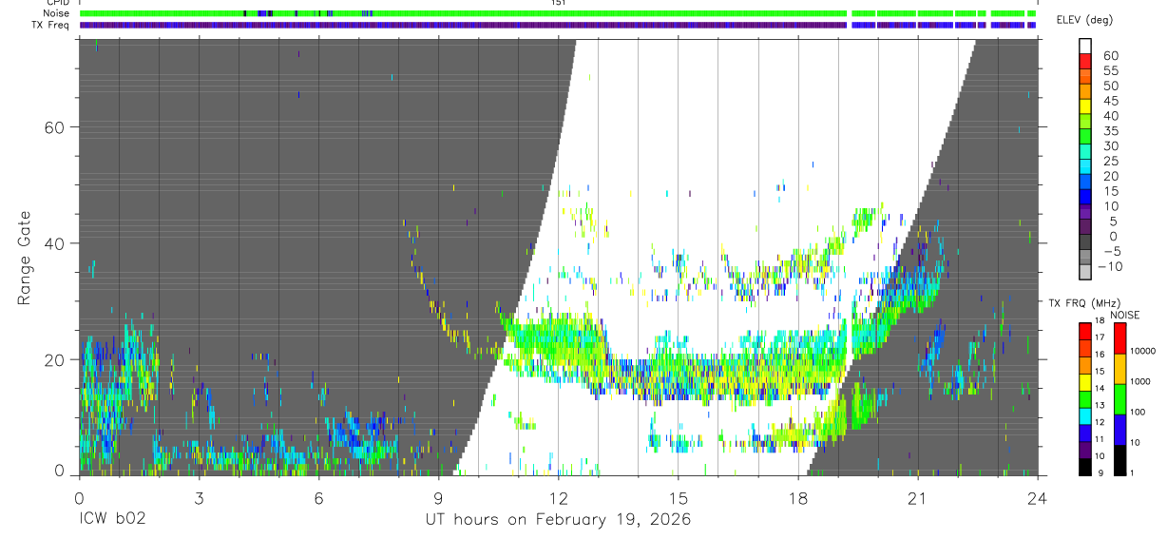Click the black bottom of NOISE colorbar
Screen dimensions: 1167x539
coord(1120,460)
